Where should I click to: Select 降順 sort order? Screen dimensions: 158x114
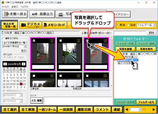128,25
